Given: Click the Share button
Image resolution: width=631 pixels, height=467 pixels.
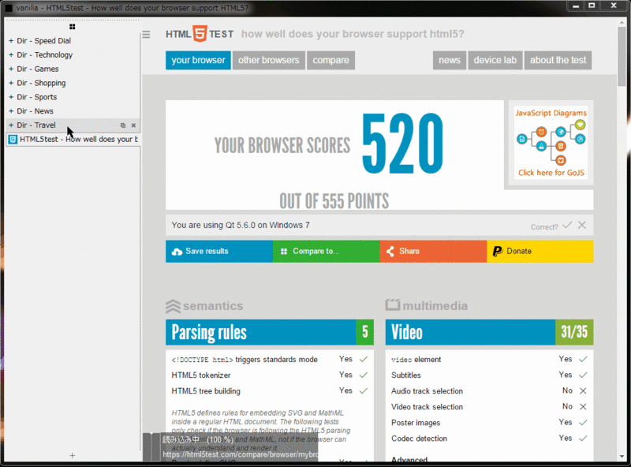Looking at the screenshot, I should (x=433, y=251).
